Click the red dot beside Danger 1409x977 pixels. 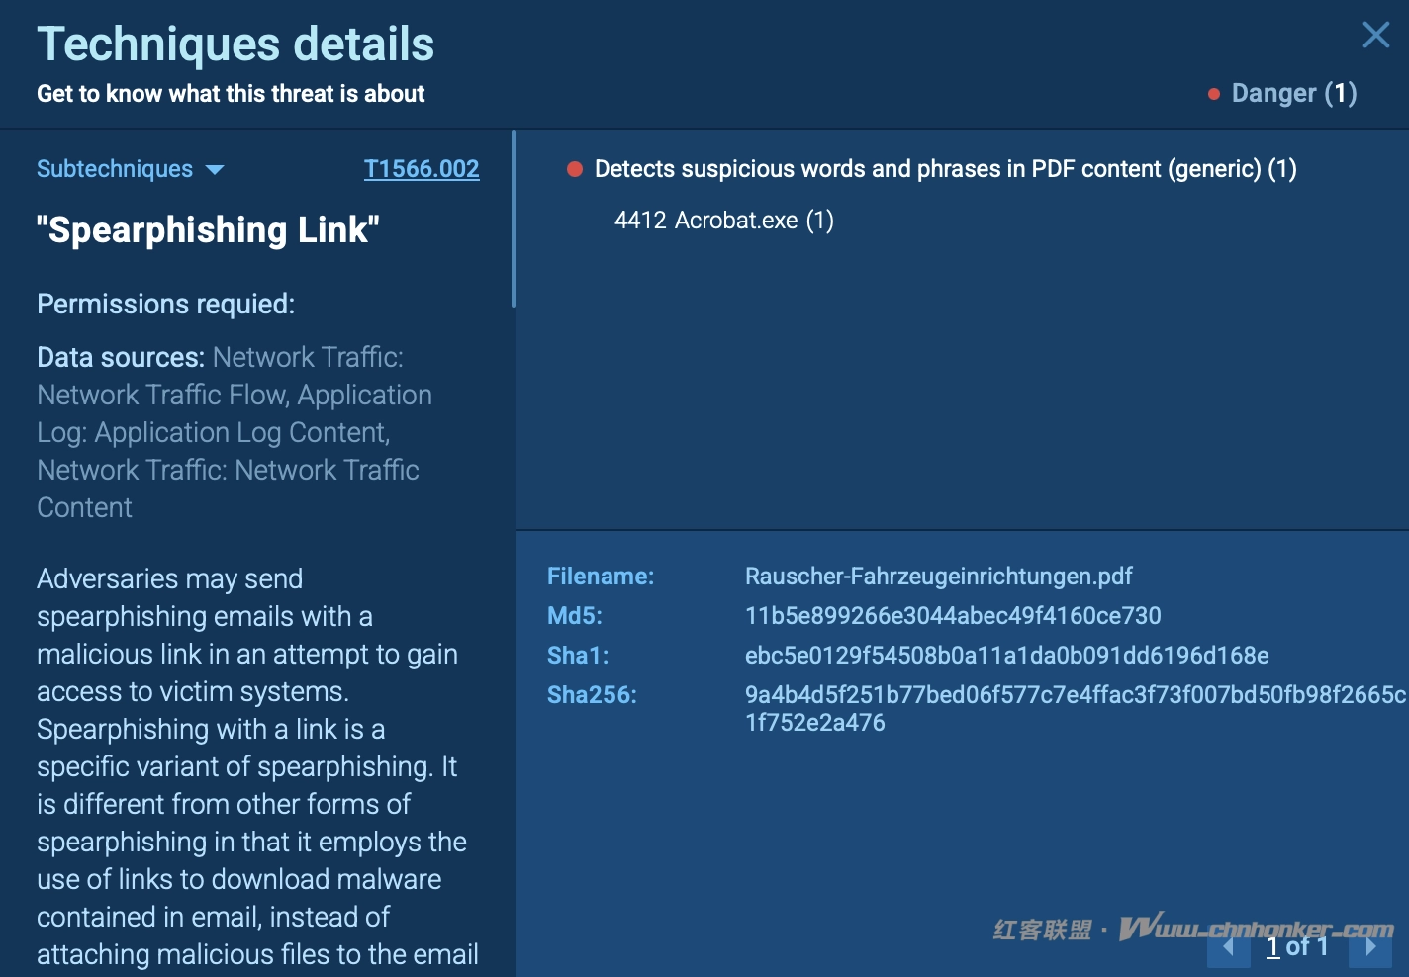[x=1214, y=95]
